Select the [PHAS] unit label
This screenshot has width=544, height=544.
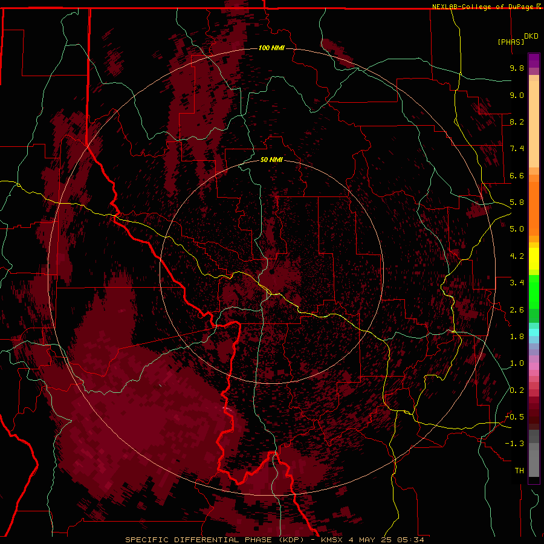[x=511, y=42]
